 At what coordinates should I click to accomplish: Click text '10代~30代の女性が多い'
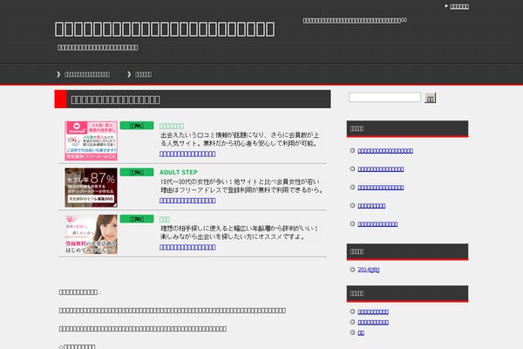coord(194,182)
